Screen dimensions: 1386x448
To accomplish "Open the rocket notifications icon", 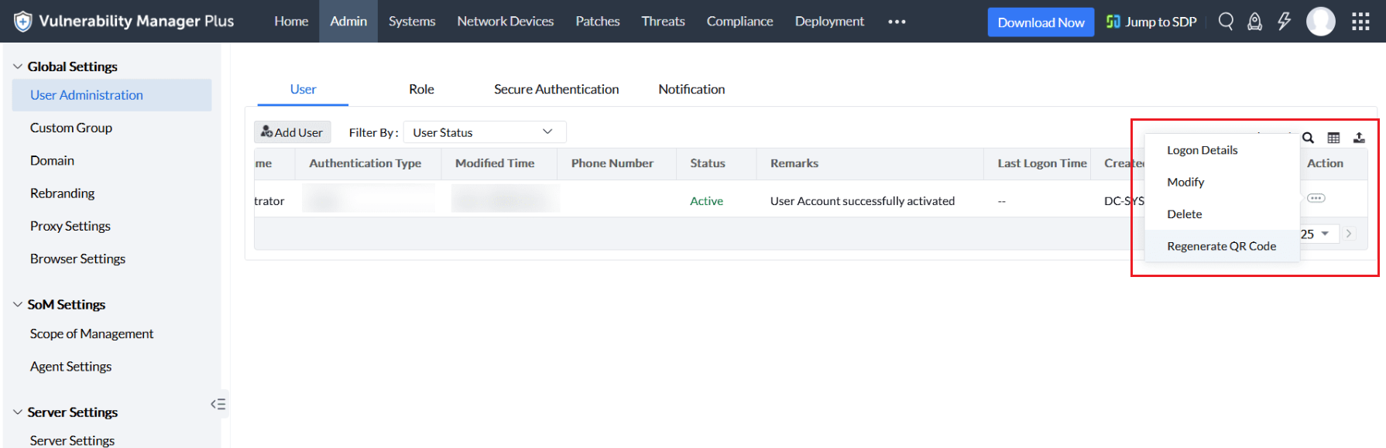I will [1255, 22].
